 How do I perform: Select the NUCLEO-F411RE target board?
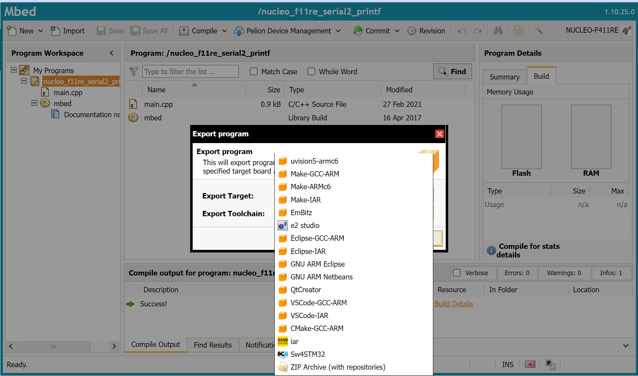[598, 31]
